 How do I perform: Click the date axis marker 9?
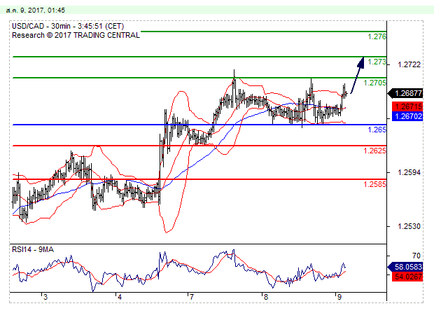(339, 298)
